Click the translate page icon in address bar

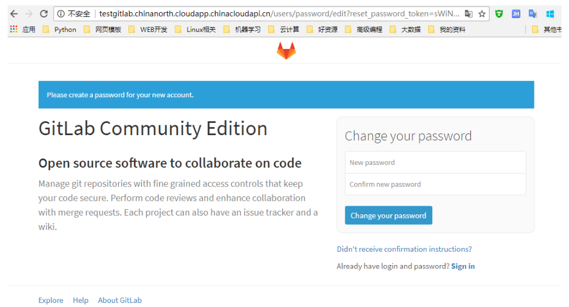click(x=469, y=14)
